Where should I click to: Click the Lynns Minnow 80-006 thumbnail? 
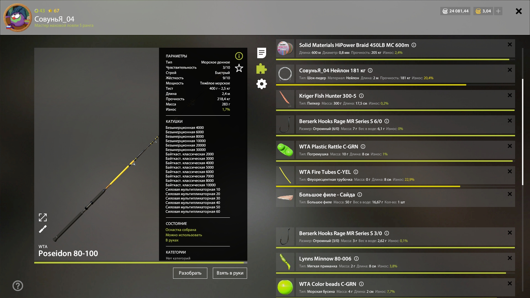coord(285,262)
